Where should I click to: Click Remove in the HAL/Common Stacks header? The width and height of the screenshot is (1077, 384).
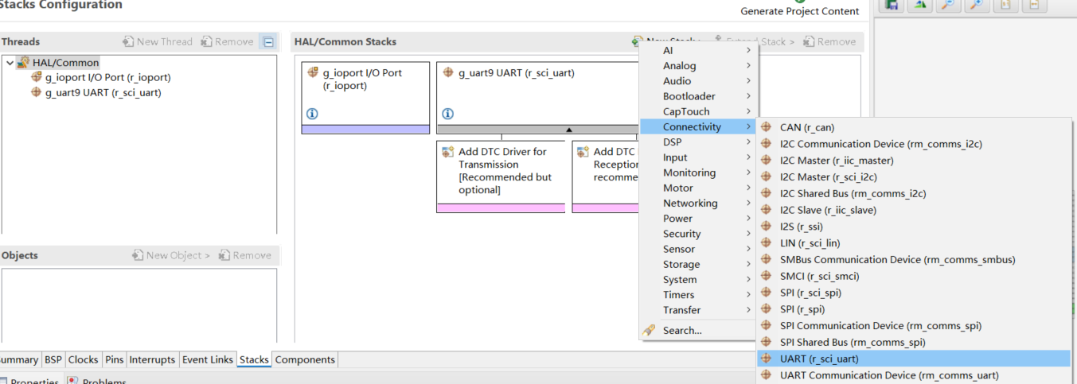click(829, 42)
